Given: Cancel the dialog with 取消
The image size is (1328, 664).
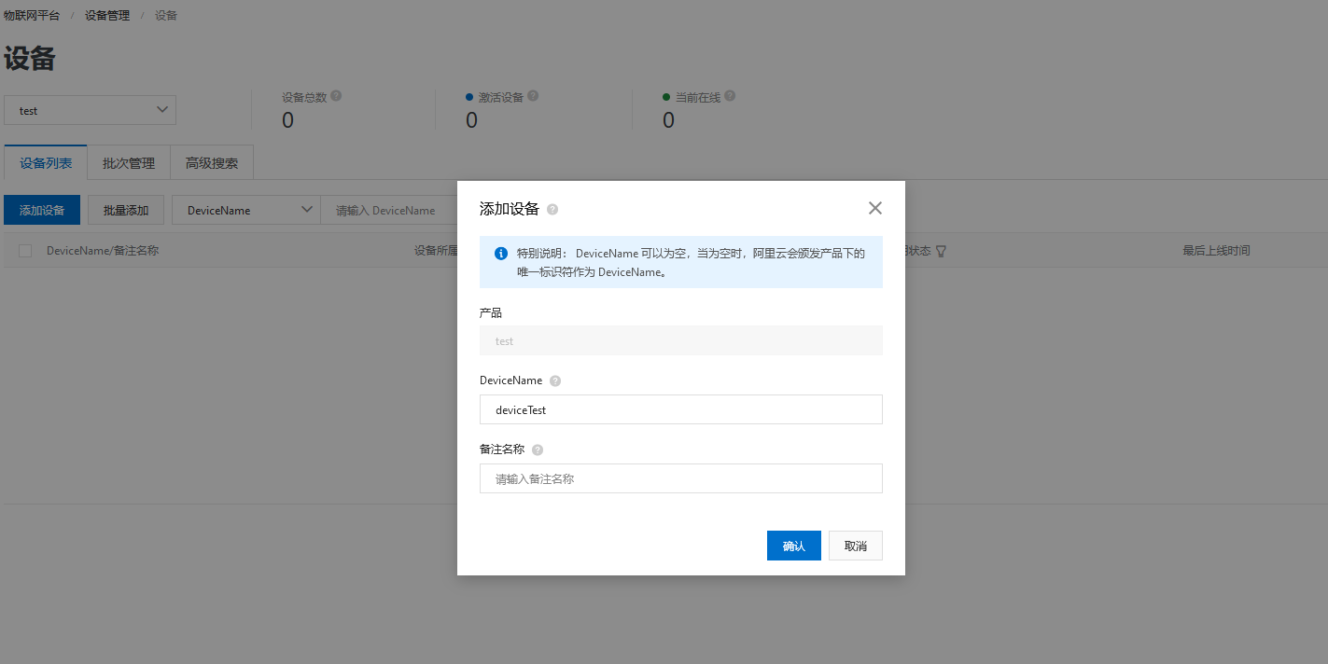Looking at the screenshot, I should (x=855, y=546).
